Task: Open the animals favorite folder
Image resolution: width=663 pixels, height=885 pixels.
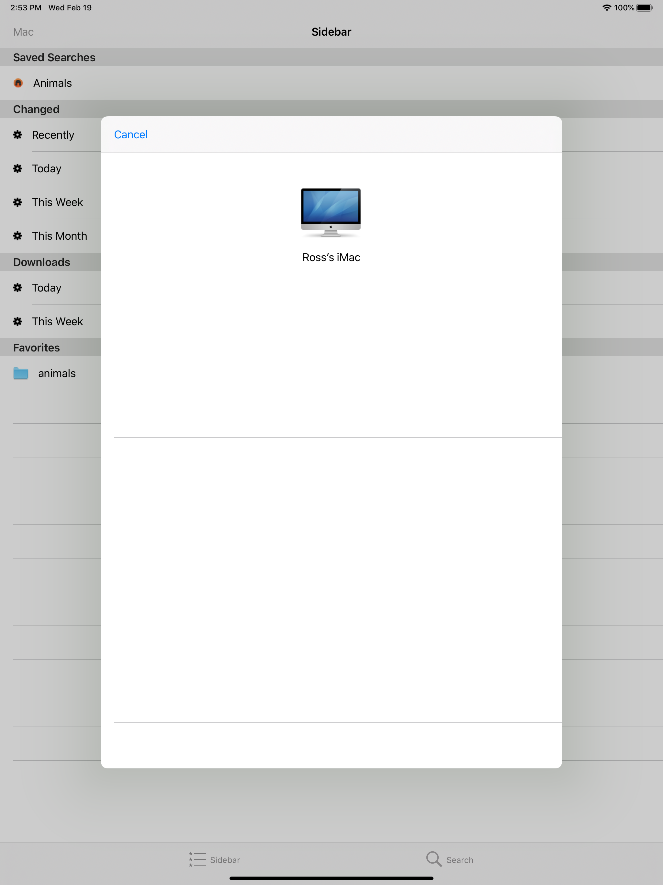Action: (x=57, y=373)
